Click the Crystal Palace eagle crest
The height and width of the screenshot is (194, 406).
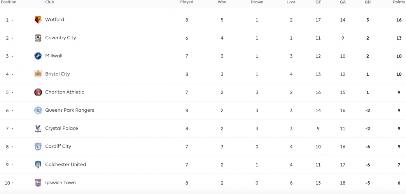coord(38,128)
